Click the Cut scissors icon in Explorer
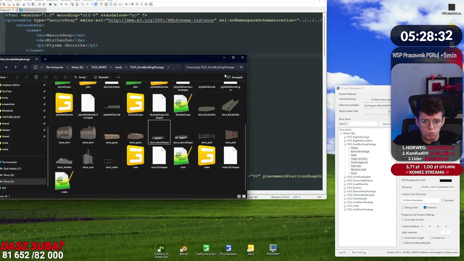Image resolution: width=464 pixels, height=261 pixels. tap(17, 77)
